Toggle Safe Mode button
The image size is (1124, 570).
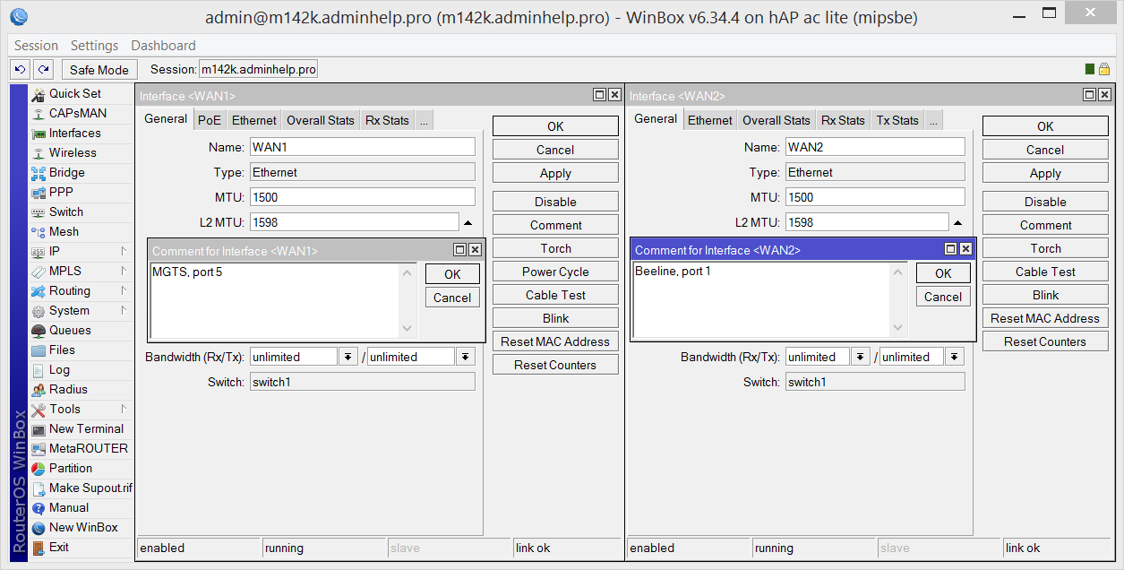[x=99, y=70]
